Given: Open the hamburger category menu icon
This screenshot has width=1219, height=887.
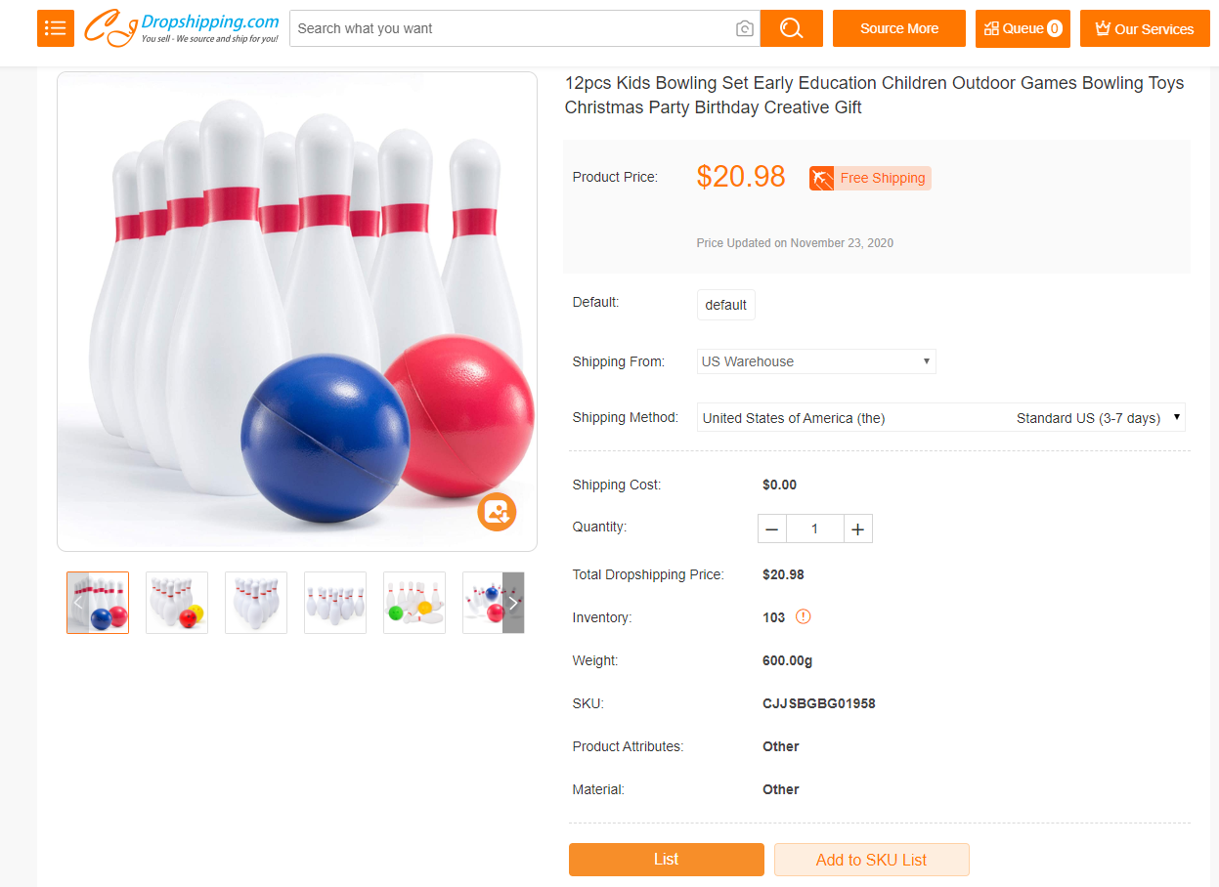Looking at the screenshot, I should pos(56,28).
